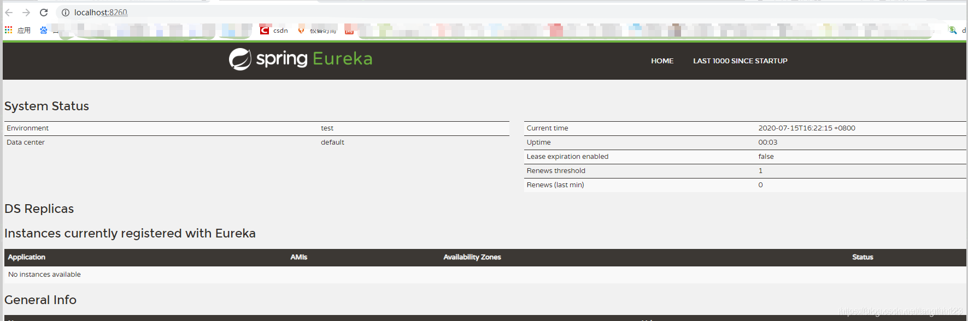Screen dimensions: 968x321
Task: Click the 'default' data center value
Action: point(332,142)
